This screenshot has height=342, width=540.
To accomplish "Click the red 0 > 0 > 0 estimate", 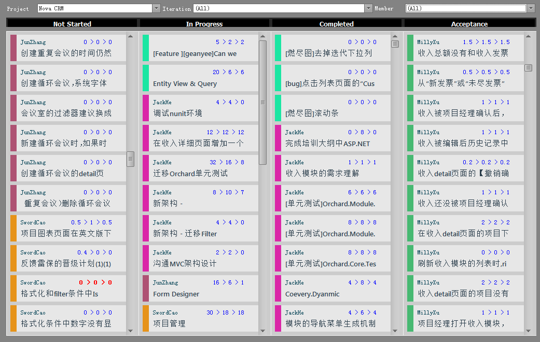I will point(95,282).
